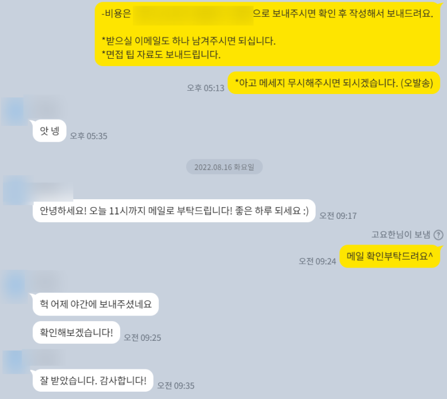Viewport: 447px width, 399px height.
Task: Click the 오전 09:35 timestamp
Action: (x=175, y=386)
